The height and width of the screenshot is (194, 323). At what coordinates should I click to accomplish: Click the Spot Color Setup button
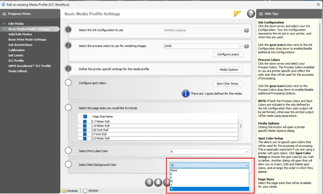click(227, 84)
